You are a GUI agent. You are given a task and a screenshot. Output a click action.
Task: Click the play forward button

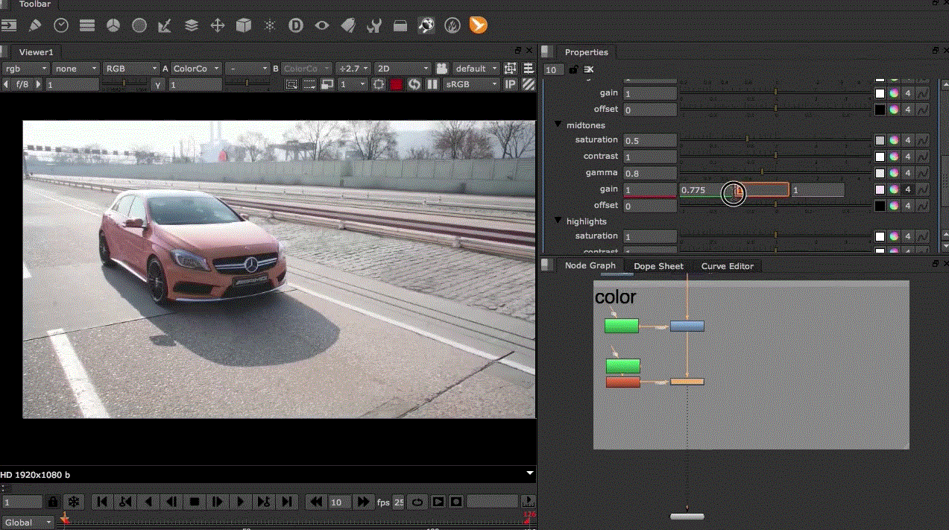click(241, 502)
